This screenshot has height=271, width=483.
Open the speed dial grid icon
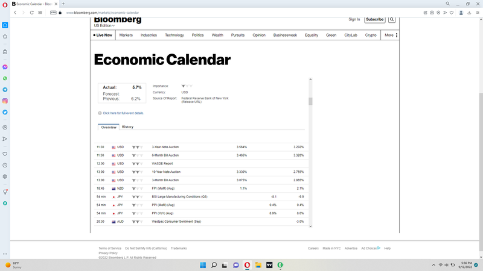[x=40, y=13]
